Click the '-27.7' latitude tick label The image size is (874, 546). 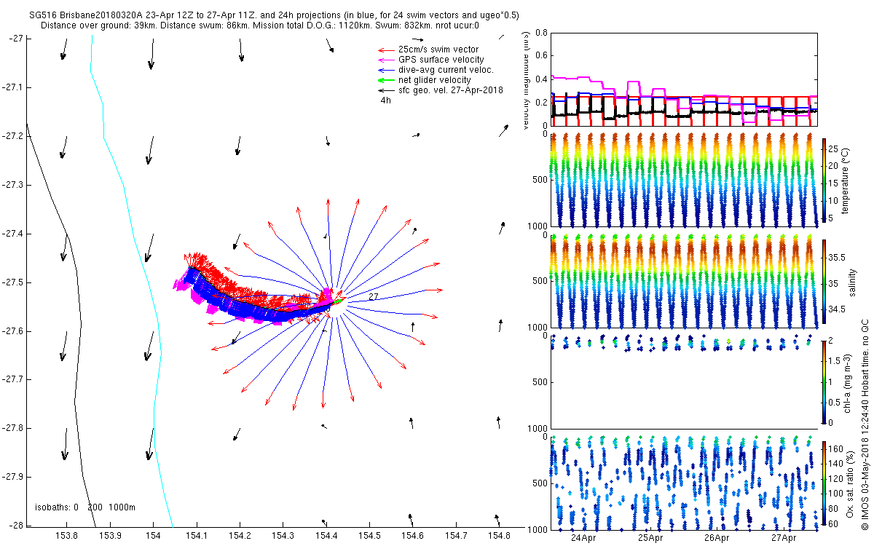(11, 380)
